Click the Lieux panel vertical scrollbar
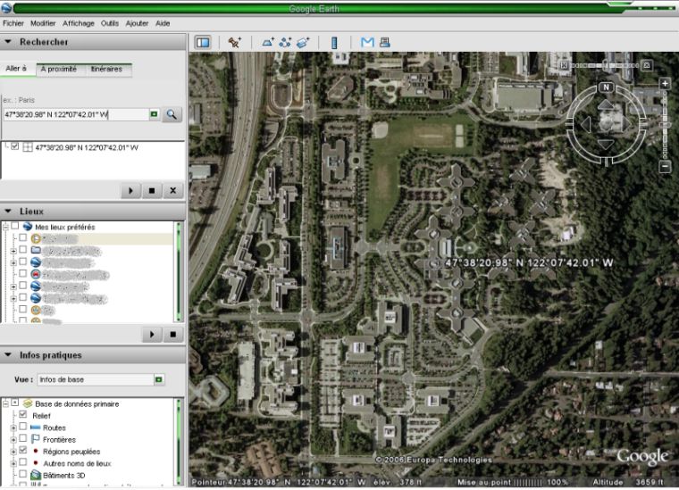This screenshot has height=490, width=679. coord(179,271)
